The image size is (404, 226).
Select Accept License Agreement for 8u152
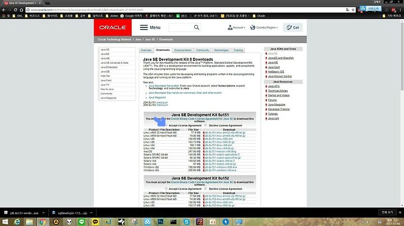[166, 189]
